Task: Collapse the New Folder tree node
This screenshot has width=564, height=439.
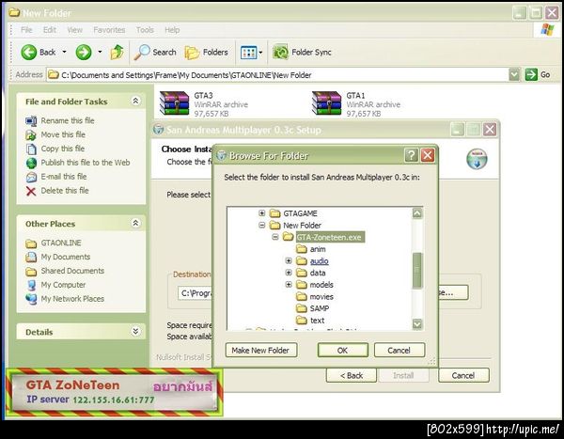Action: 262,226
